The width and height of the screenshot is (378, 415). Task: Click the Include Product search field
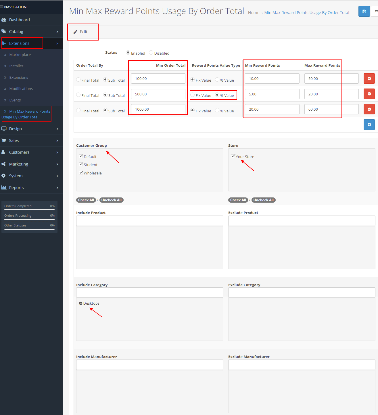click(149, 221)
